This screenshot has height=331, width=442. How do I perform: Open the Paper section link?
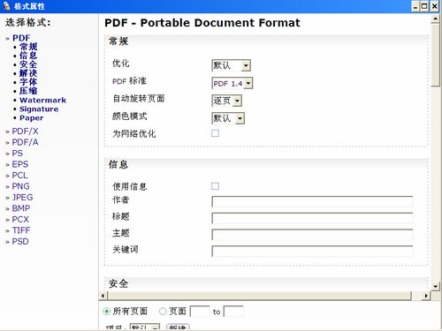click(x=31, y=117)
